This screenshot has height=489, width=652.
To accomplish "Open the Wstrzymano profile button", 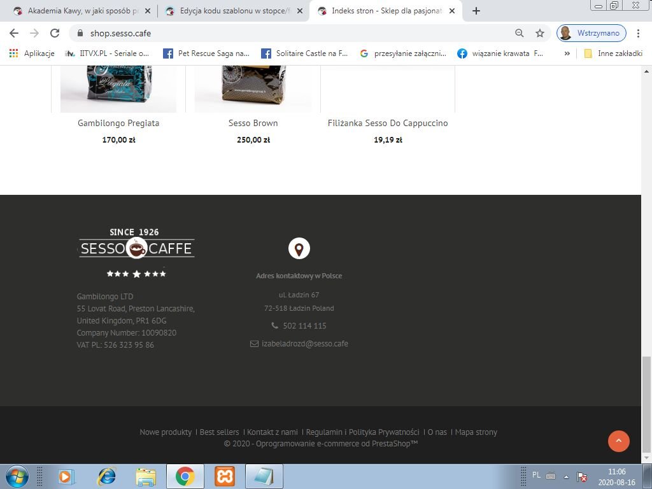I will [592, 33].
